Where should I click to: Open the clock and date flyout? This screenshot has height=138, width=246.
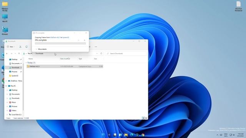pyautogui.click(x=241, y=135)
